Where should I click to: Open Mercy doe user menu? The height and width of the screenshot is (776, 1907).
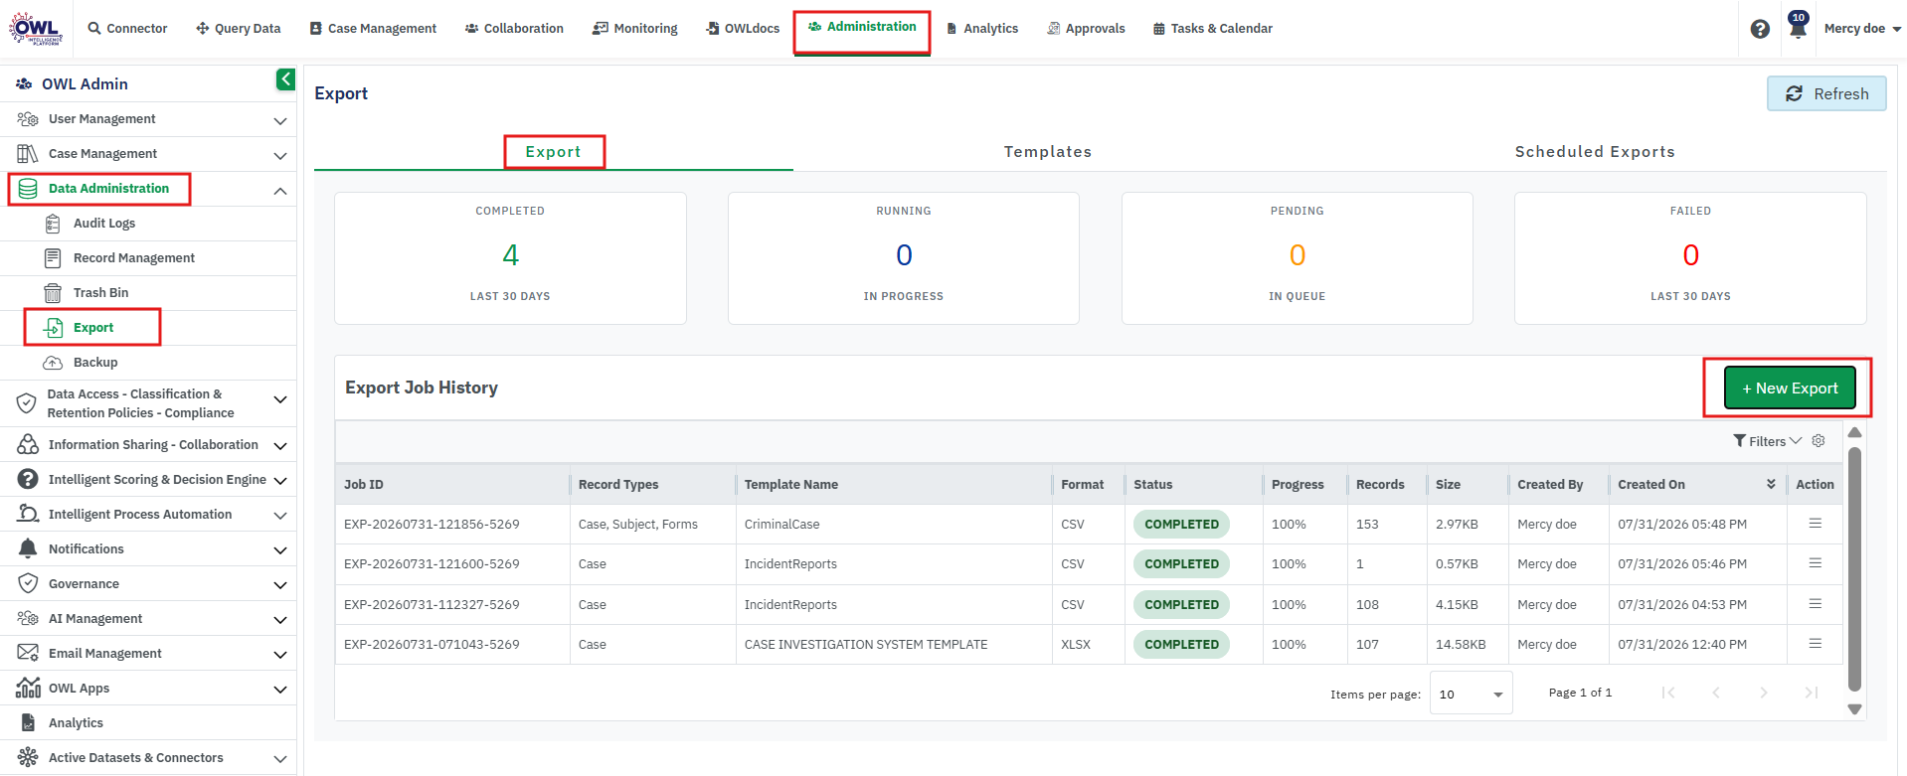click(1862, 29)
